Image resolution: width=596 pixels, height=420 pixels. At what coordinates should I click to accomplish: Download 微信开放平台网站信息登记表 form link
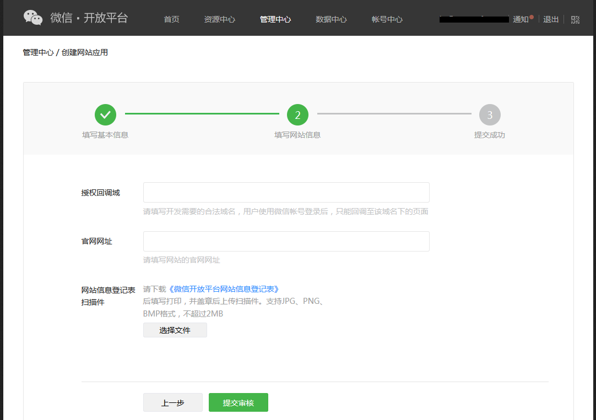point(224,290)
